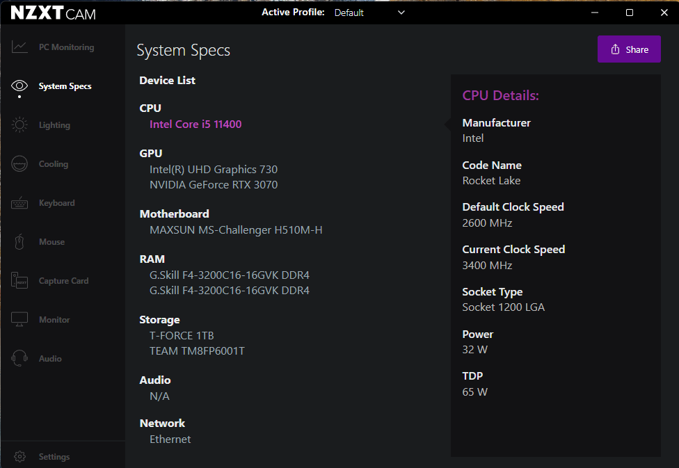Select the Mouse icon in sidebar

(19, 241)
